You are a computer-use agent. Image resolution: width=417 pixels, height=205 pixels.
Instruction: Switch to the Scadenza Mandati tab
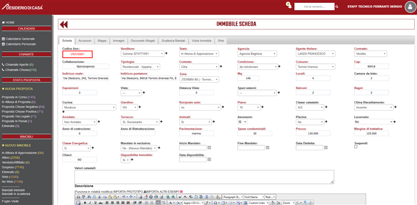(173, 41)
